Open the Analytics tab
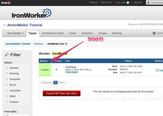Viewport: 163px width, 116px height. [x=87, y=33]
